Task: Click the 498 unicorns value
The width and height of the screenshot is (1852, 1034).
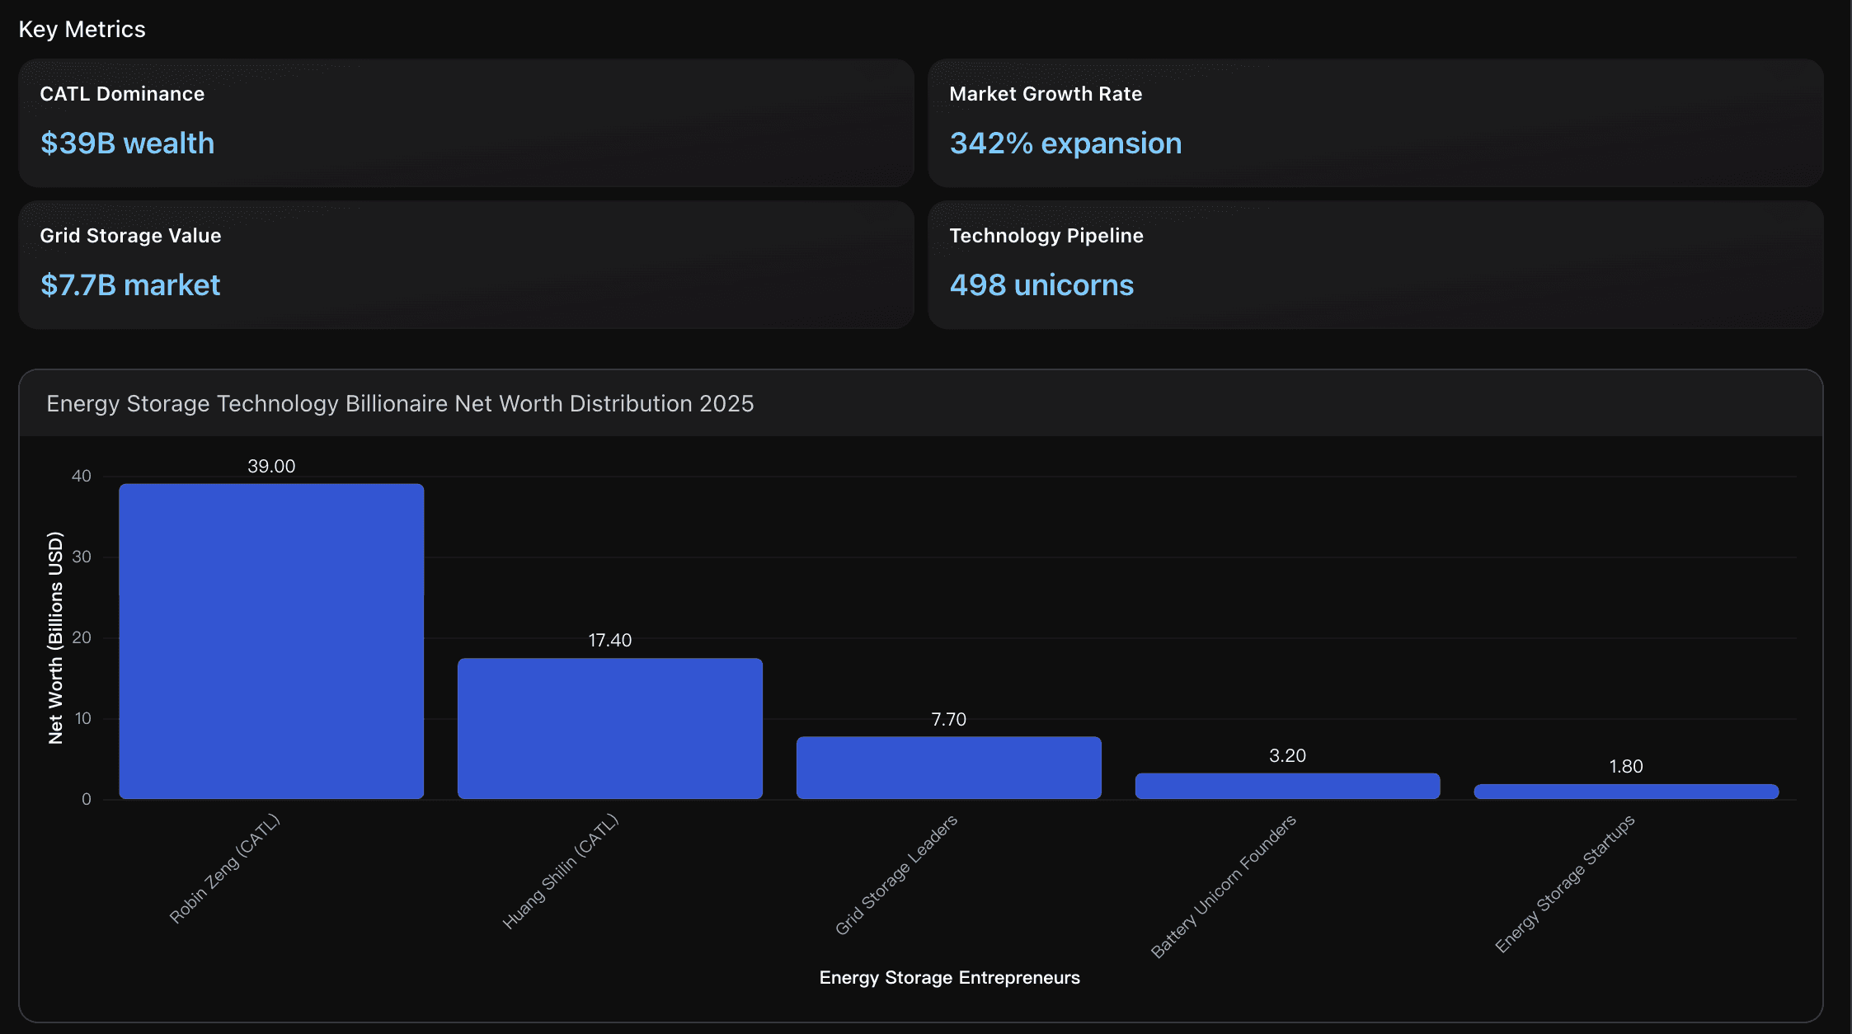Action: (1041, 285)
